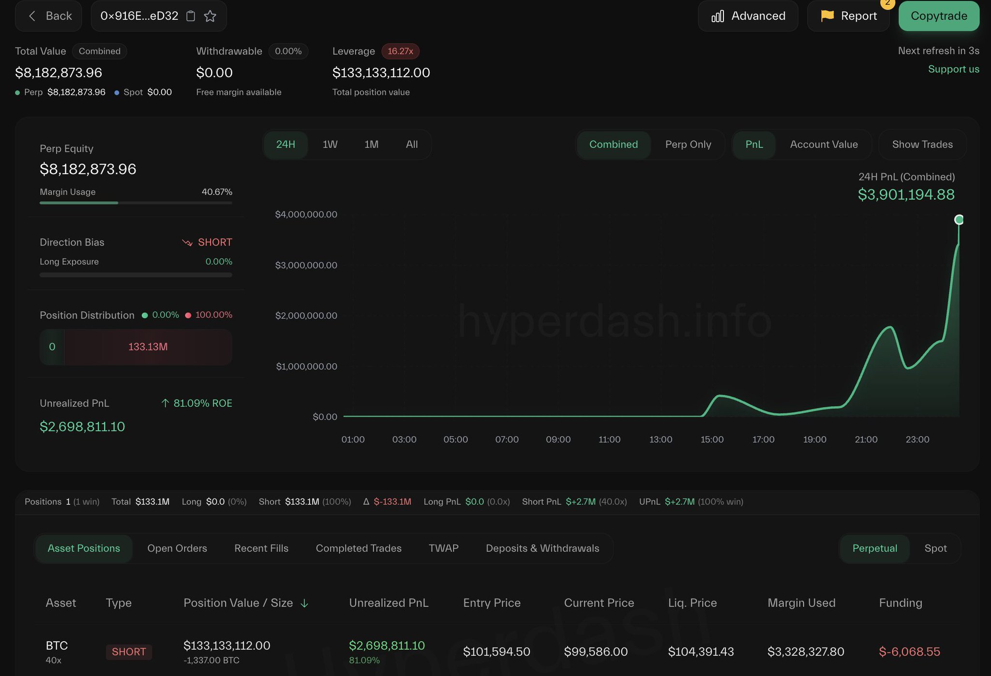Click the ROE up-arrow icon
This screenshot has width=991, height=676.
click(x=165, y=403)
